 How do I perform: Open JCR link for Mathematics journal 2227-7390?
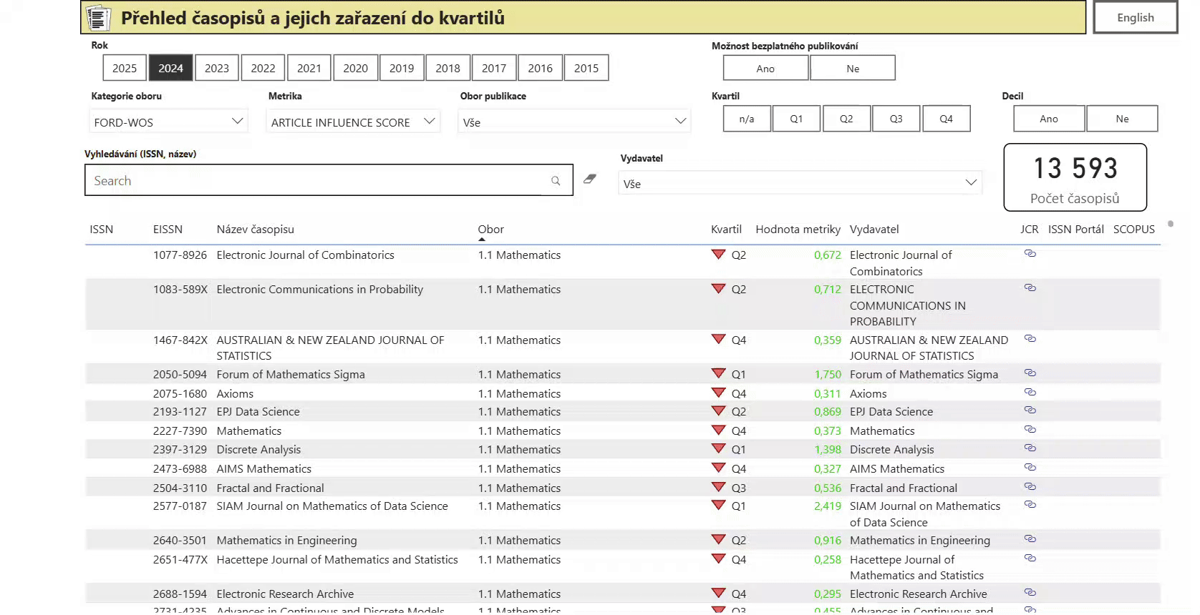[x=1030, y=430]
